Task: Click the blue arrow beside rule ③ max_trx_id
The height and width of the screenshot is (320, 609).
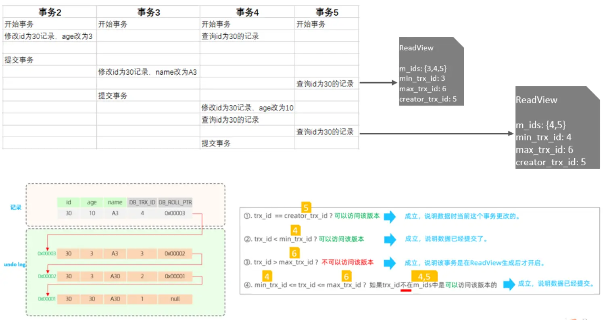Action: coord(390,263)
